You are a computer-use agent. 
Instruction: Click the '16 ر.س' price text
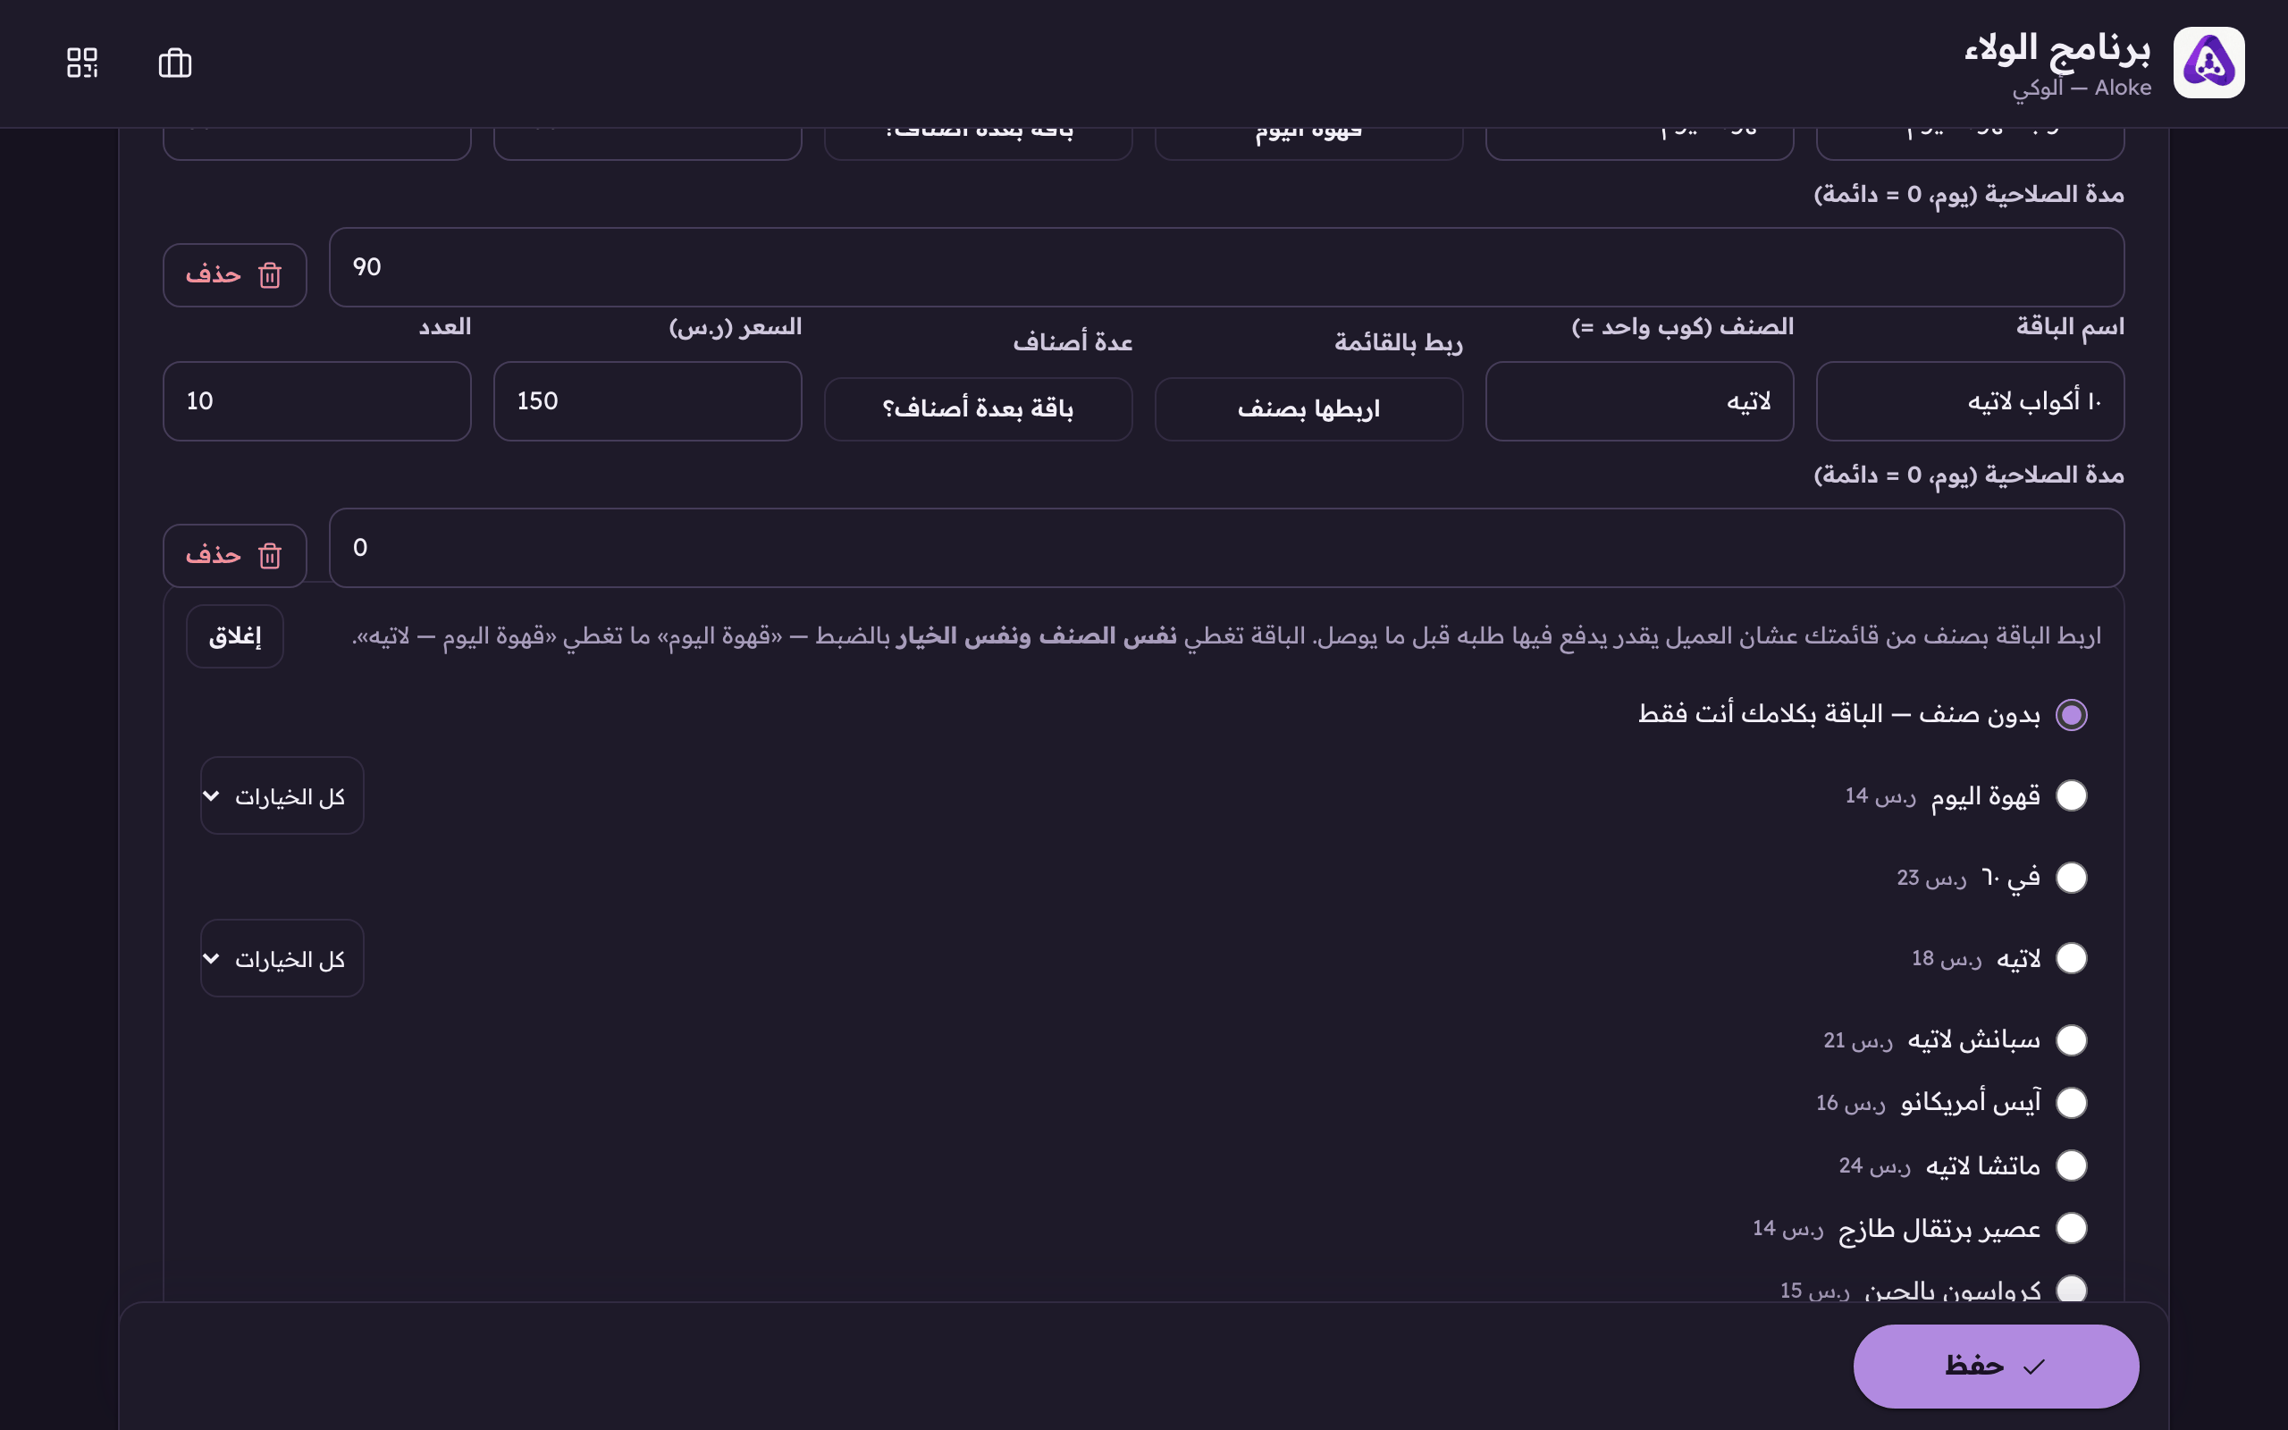1850,1104
